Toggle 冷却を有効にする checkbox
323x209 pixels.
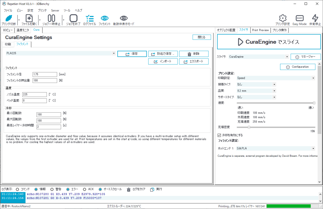(x=219, y=135)
